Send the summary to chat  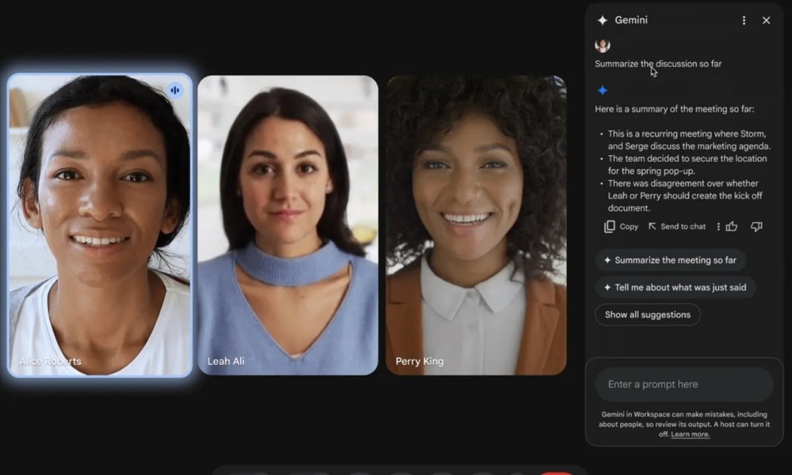click(676, 226)
